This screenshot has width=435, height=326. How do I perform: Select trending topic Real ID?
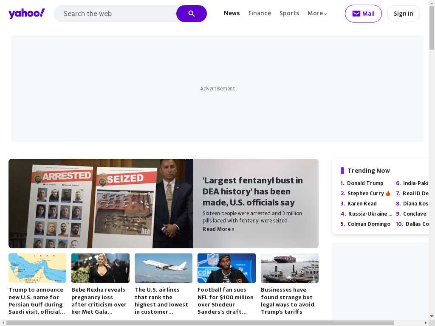coord(415,194)
